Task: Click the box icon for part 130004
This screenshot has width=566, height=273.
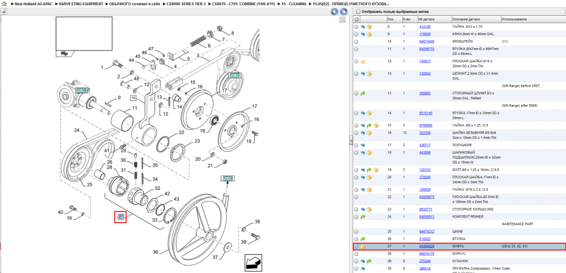Action: click(x=369, y=74)
